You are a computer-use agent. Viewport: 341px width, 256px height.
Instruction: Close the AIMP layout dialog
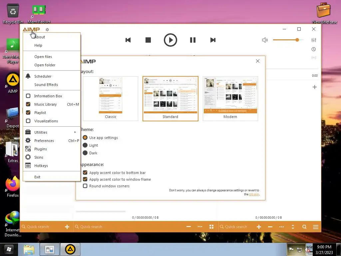pyautogui.click(x=258, y=61)
